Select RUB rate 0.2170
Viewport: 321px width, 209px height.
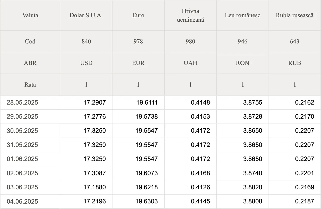click(x=305, y=117)
